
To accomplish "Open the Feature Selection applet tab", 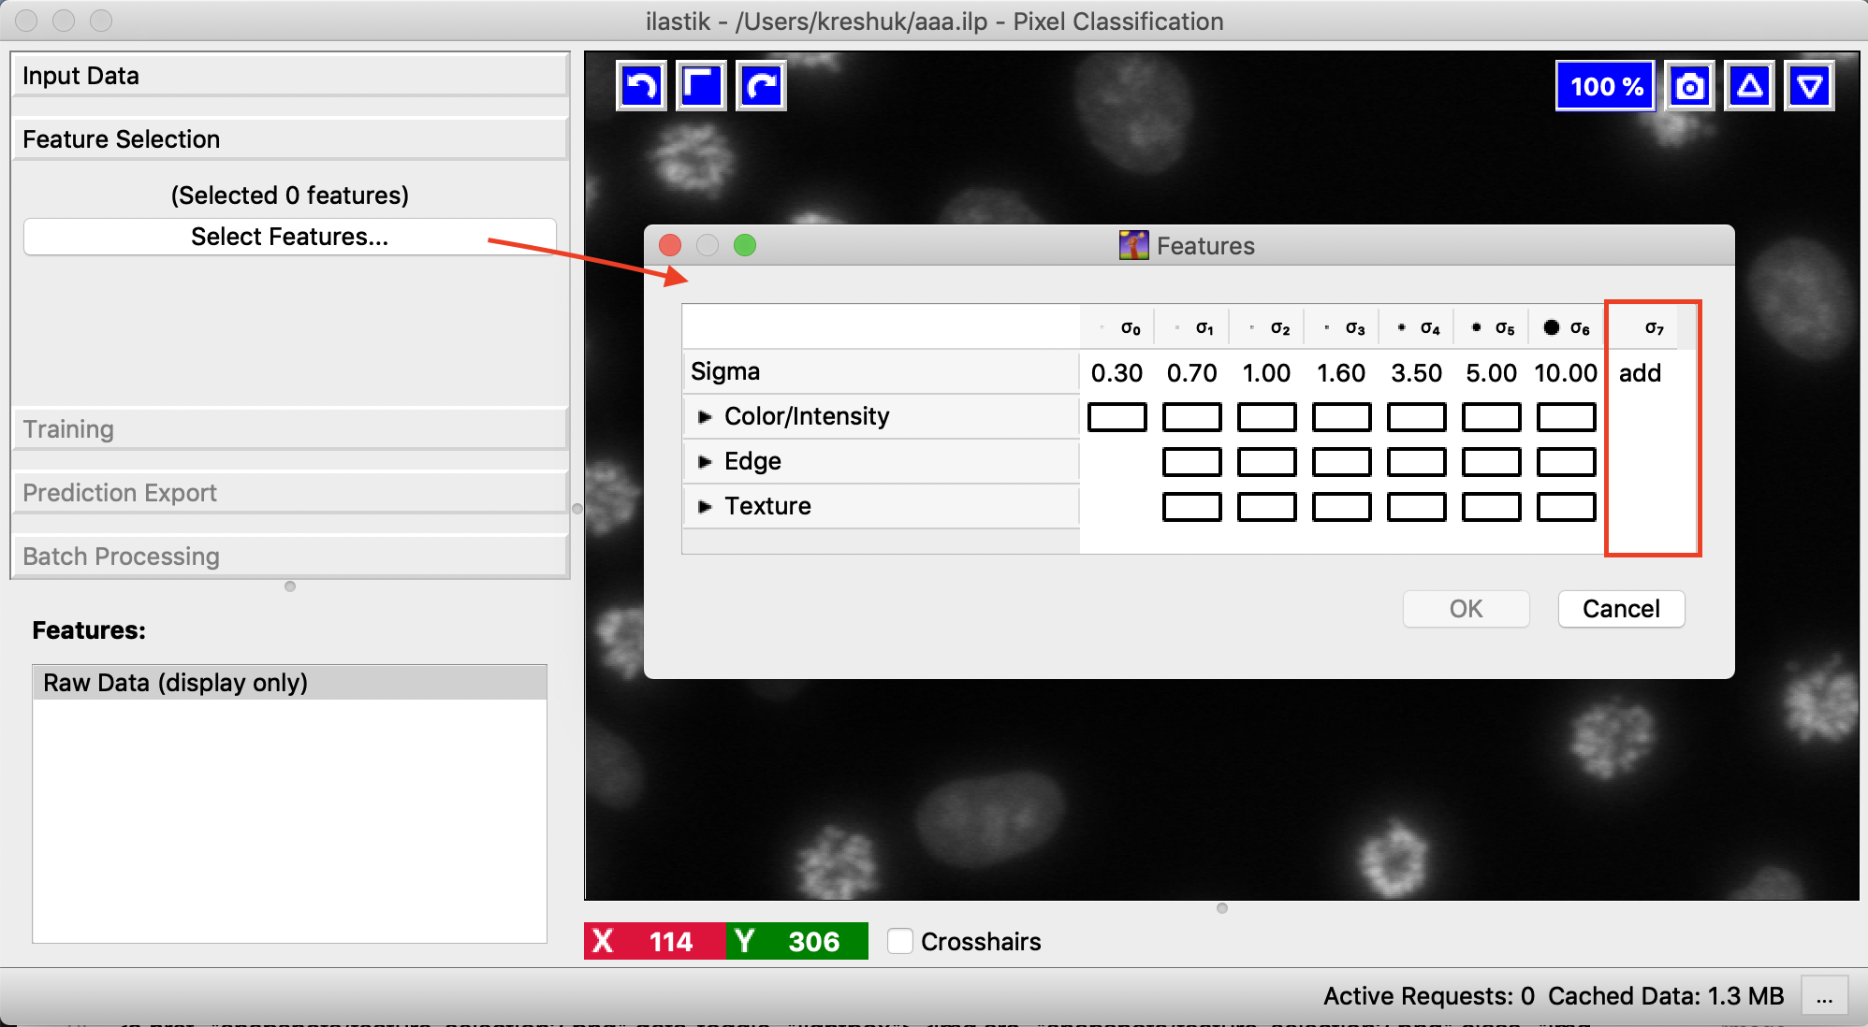I will click(x=290, y=139).
